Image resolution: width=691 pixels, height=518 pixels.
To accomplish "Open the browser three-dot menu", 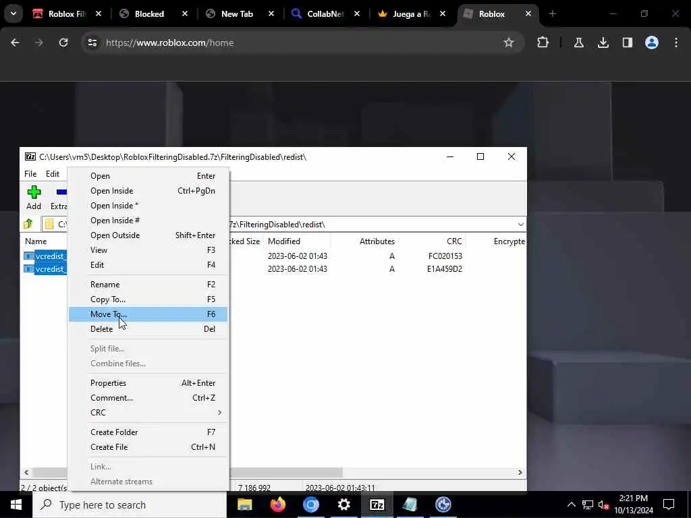I will pos(676,42).
